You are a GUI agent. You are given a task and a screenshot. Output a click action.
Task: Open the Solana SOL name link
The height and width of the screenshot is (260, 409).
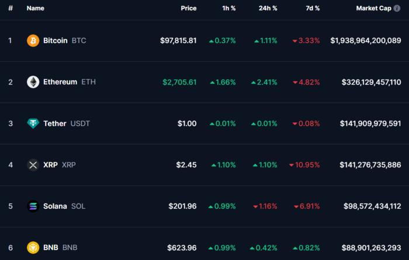(64, 206)
